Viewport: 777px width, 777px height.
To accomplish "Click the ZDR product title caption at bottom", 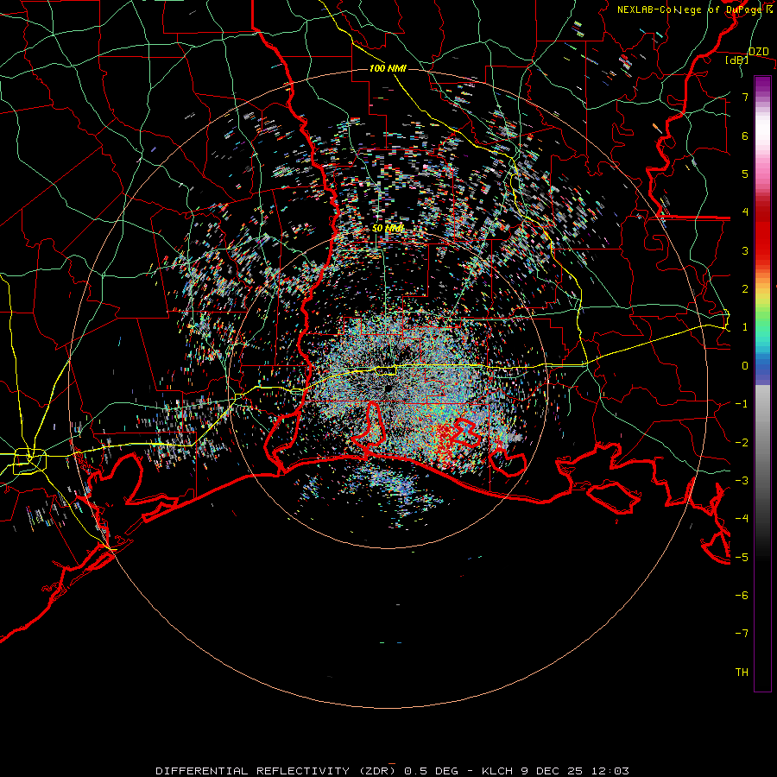I will point(392,771).
